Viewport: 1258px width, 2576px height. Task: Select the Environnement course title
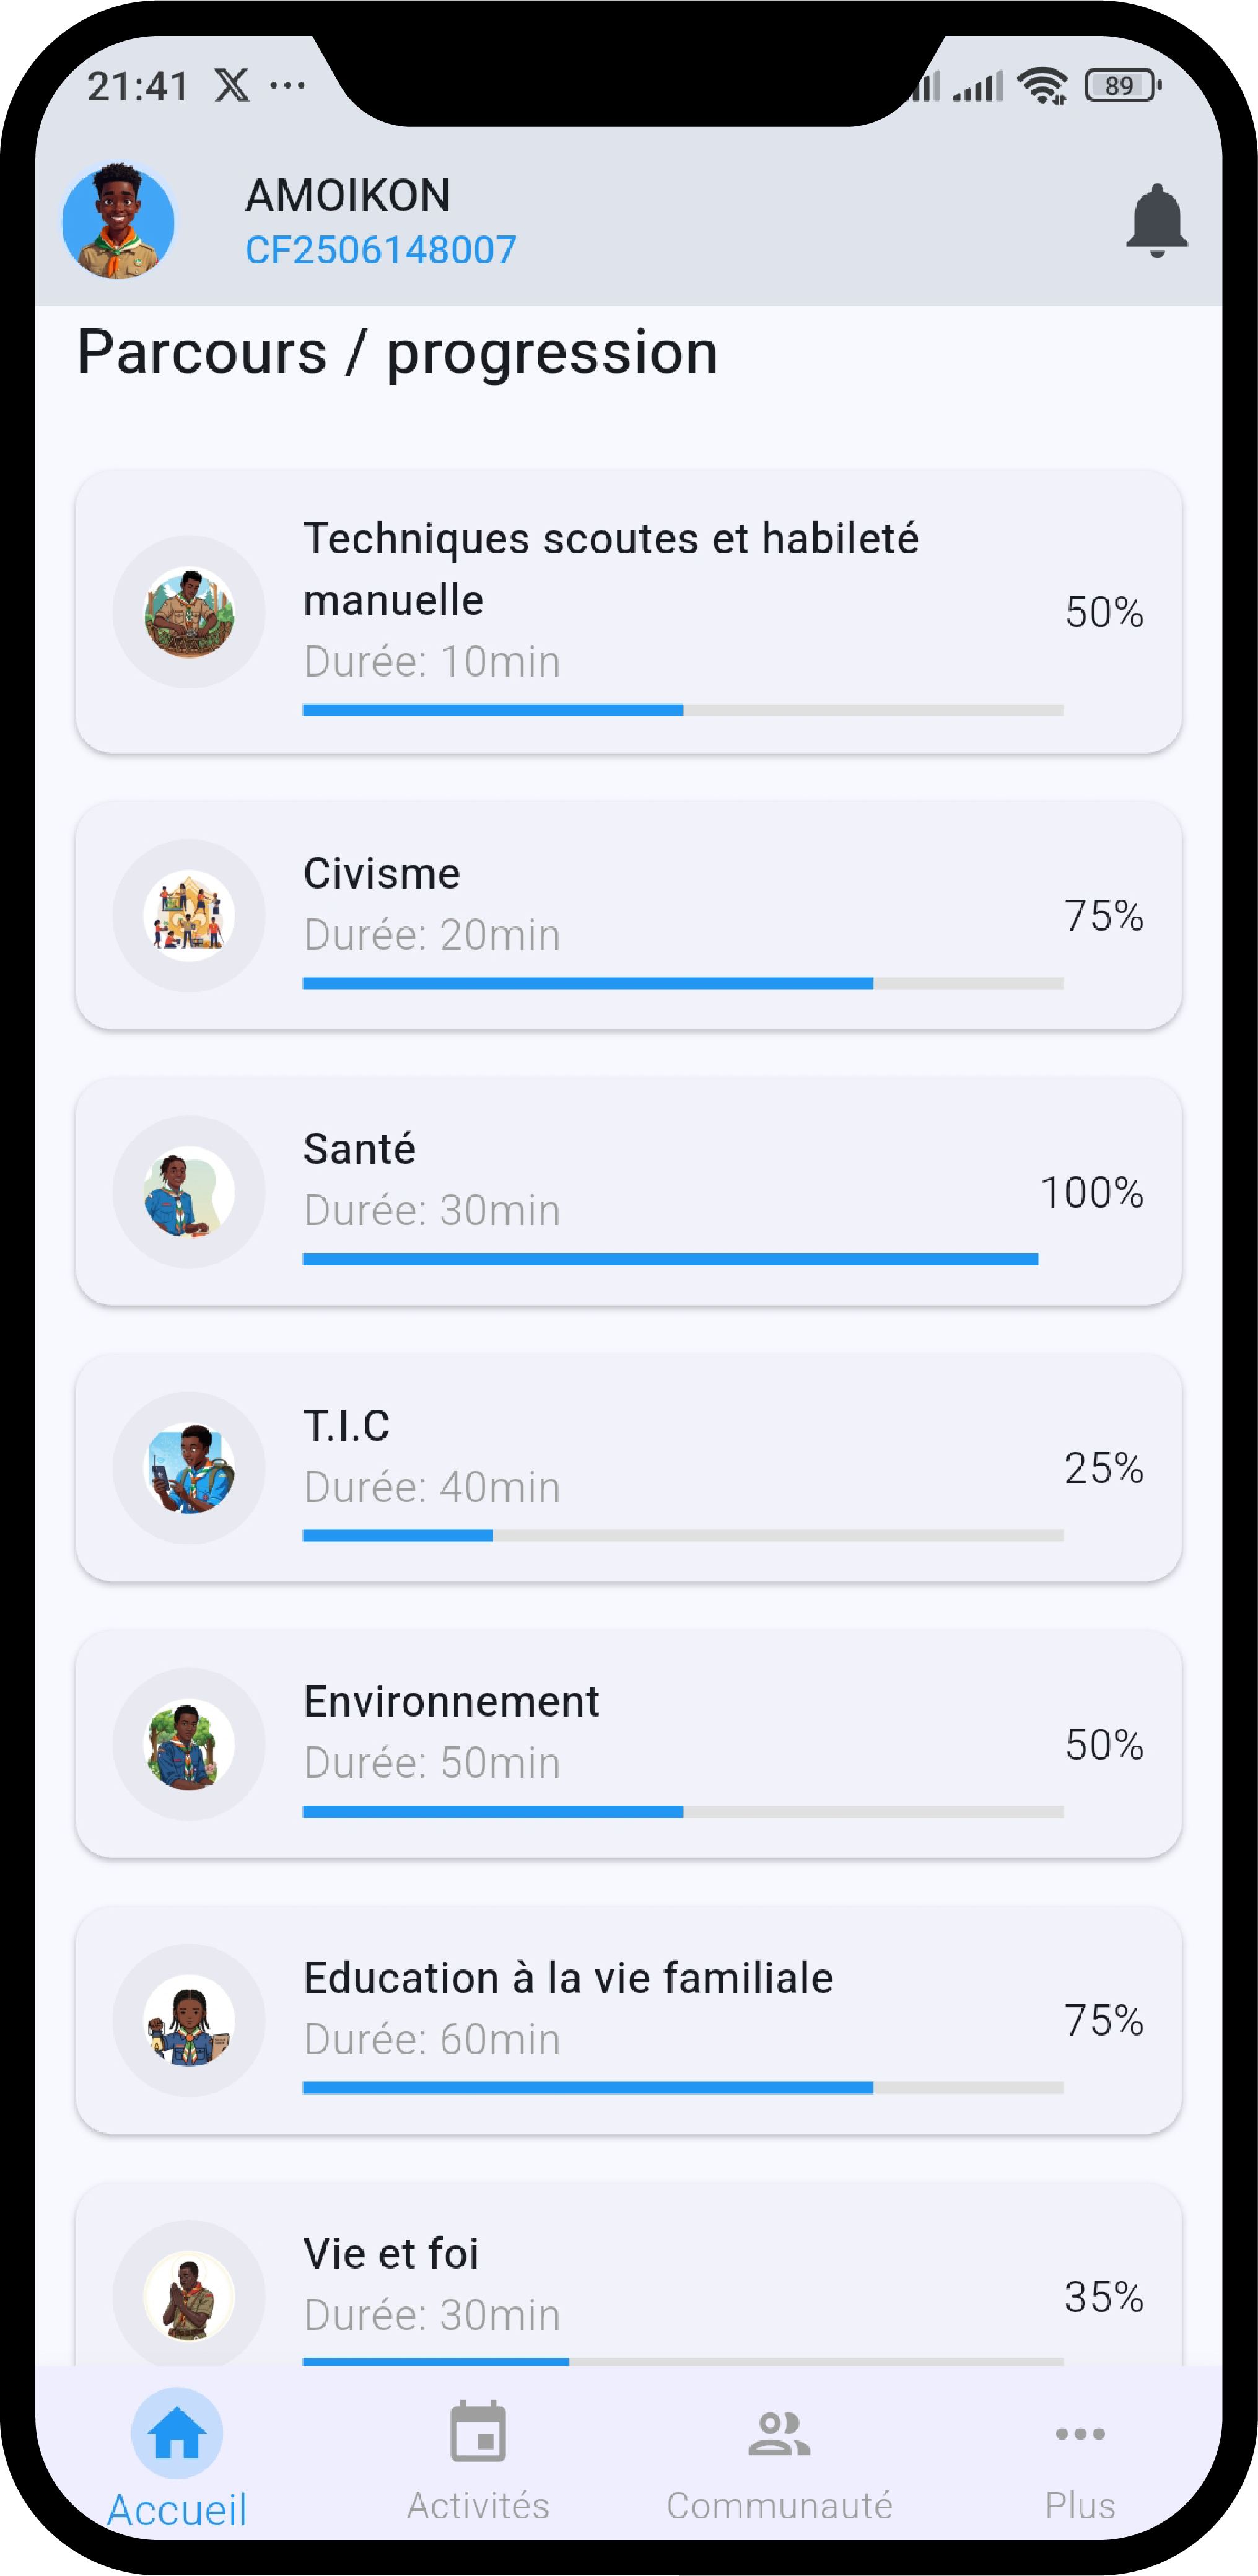pyautogui.click(x=451, y=1702)
